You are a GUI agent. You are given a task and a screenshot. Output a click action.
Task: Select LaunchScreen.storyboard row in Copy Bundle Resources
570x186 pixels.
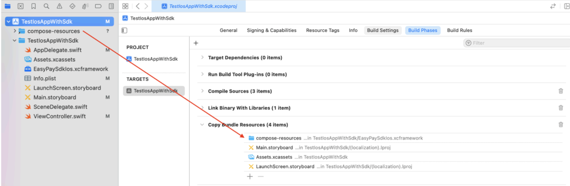[403, 166]
